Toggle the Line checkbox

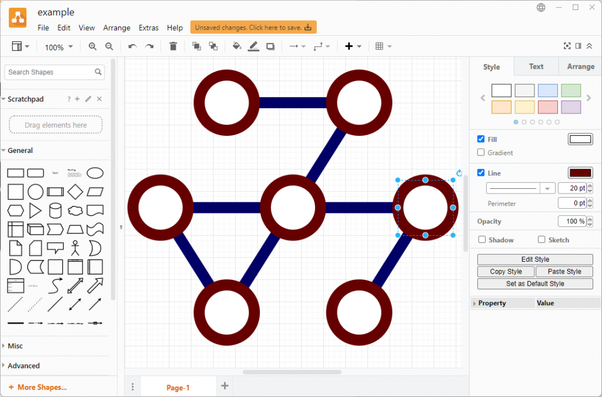[x=481, y=173]
